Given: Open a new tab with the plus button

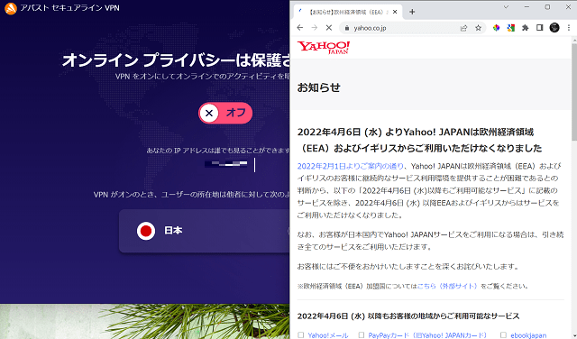Looking at the screenshot, I should pos(412,12).
